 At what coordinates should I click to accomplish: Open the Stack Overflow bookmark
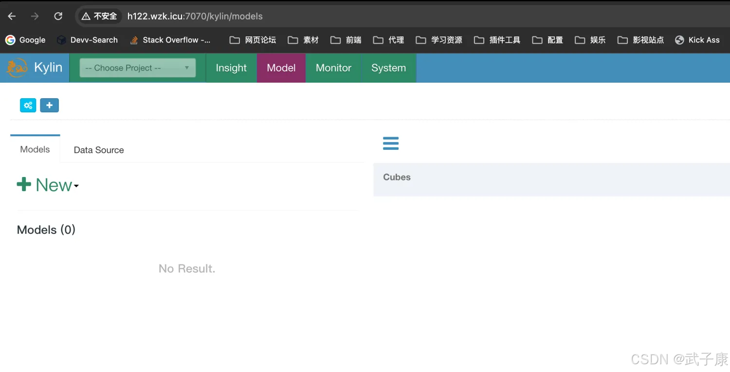pos(170,40)
